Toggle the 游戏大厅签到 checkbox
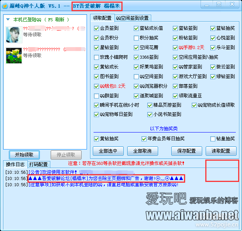This screenshot has width=242, height=231. [x=175, y=76]
